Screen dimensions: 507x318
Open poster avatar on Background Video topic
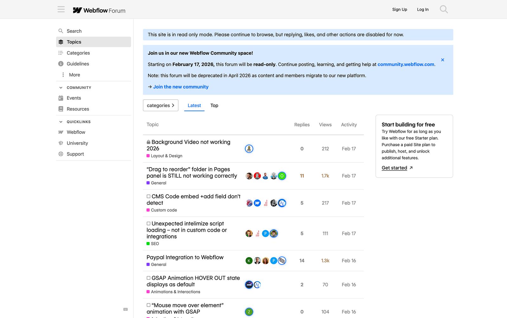[x=249, y=149]
